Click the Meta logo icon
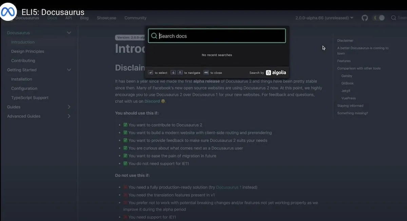 [x=8, y=12]
